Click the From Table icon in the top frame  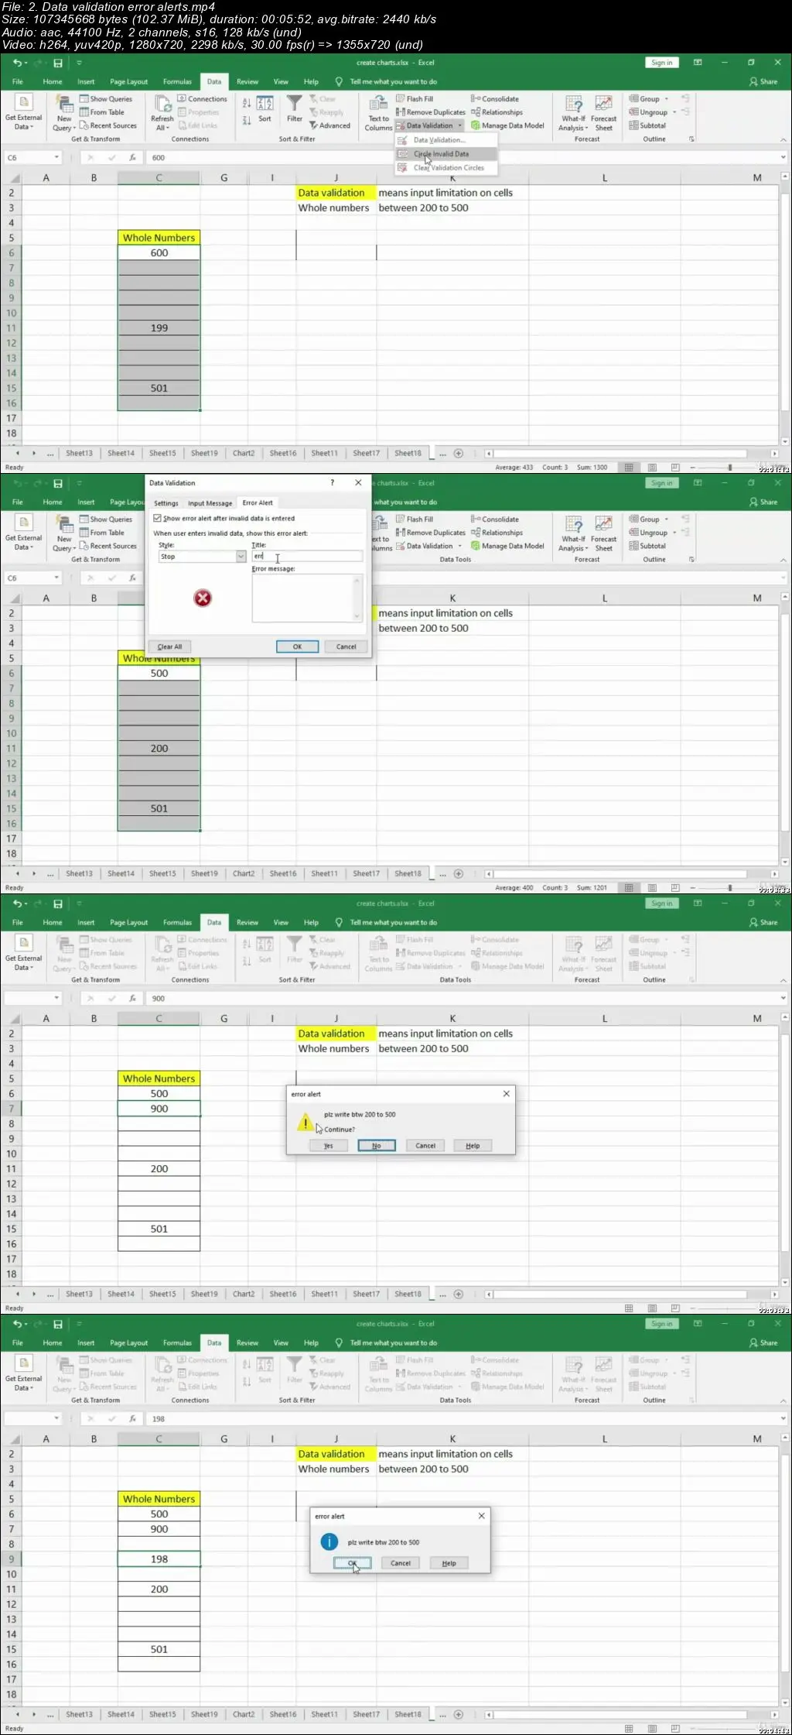tap(84, 112)
